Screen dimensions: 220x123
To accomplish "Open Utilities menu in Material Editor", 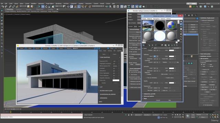I will (x=168, y=19).
